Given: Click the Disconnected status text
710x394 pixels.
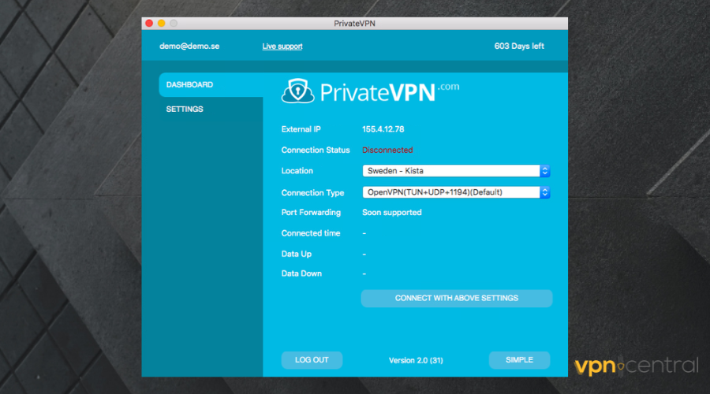Looking at the screenshot, I should click(387, 151).
